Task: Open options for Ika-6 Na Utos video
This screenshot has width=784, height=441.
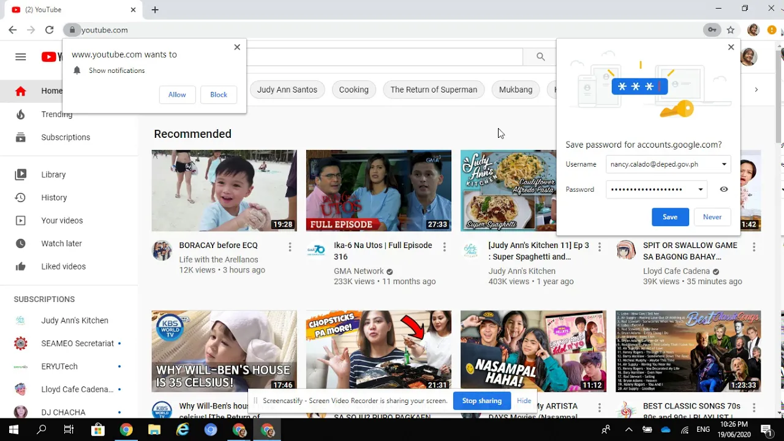Action: pyautogui.click(x=445, y=247)
